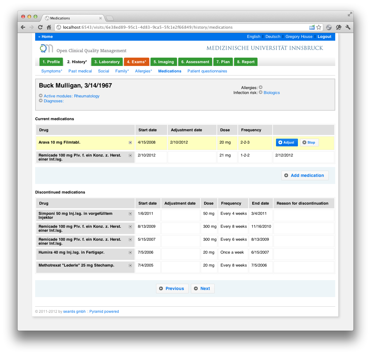The image size is (371, 355).
Task: Switch to the 7. Plan tab
Action: tap(223, 62)
